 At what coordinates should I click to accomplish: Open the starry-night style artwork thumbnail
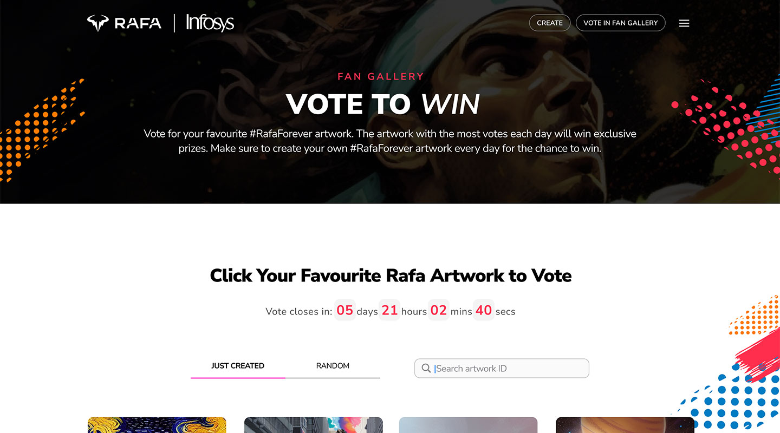coord(157,425)
